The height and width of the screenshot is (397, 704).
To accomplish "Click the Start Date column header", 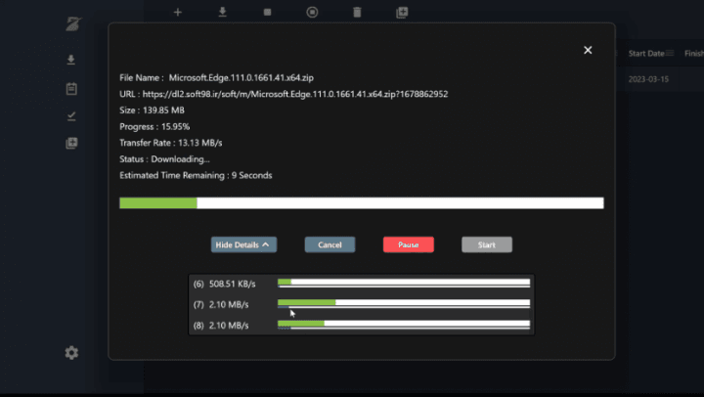I will (646, 54).
